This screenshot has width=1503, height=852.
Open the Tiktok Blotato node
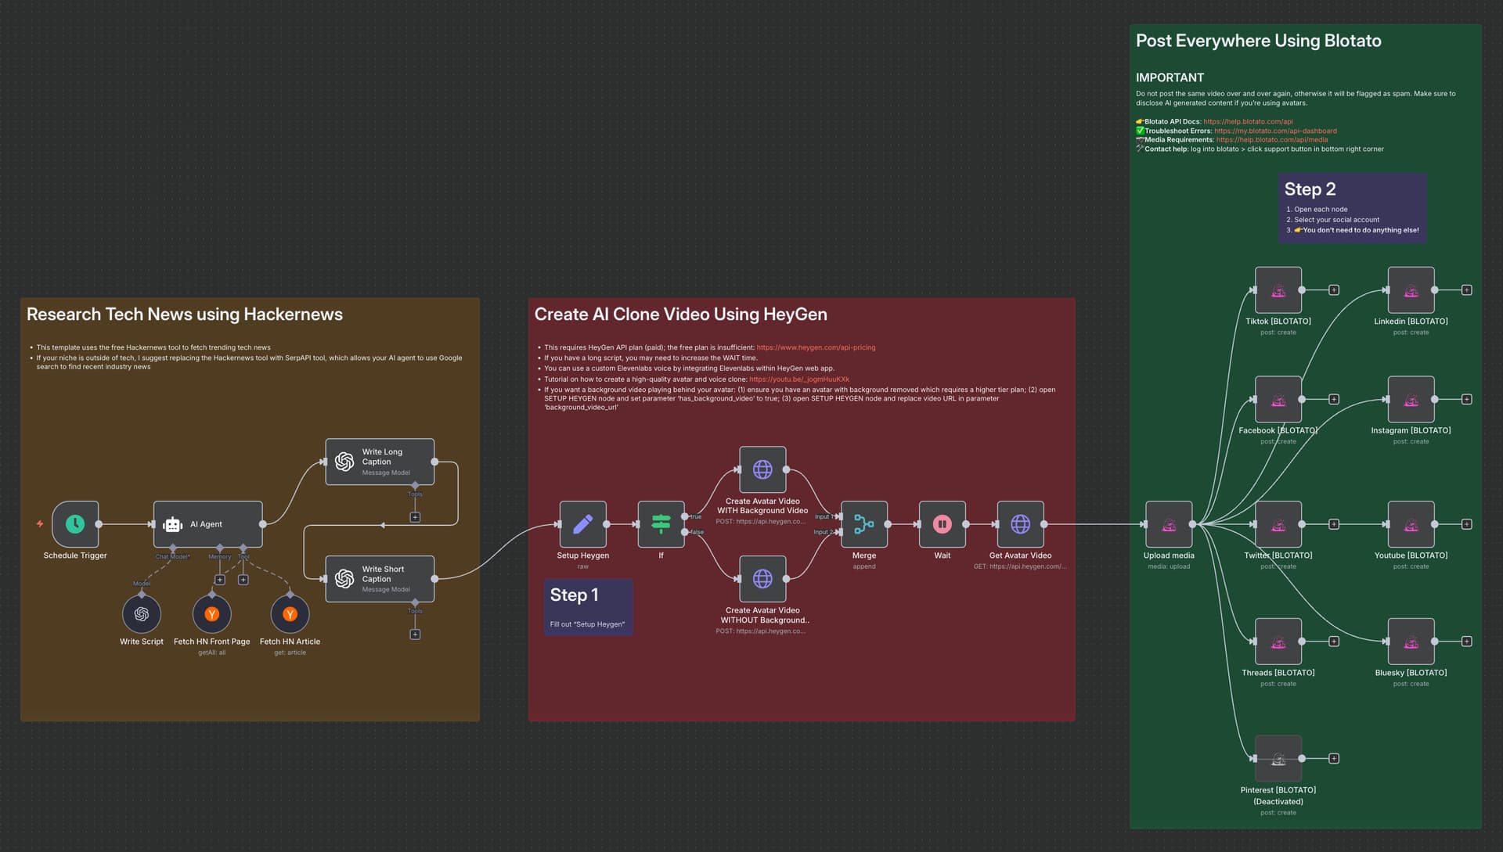click(x=1278, y=290)
